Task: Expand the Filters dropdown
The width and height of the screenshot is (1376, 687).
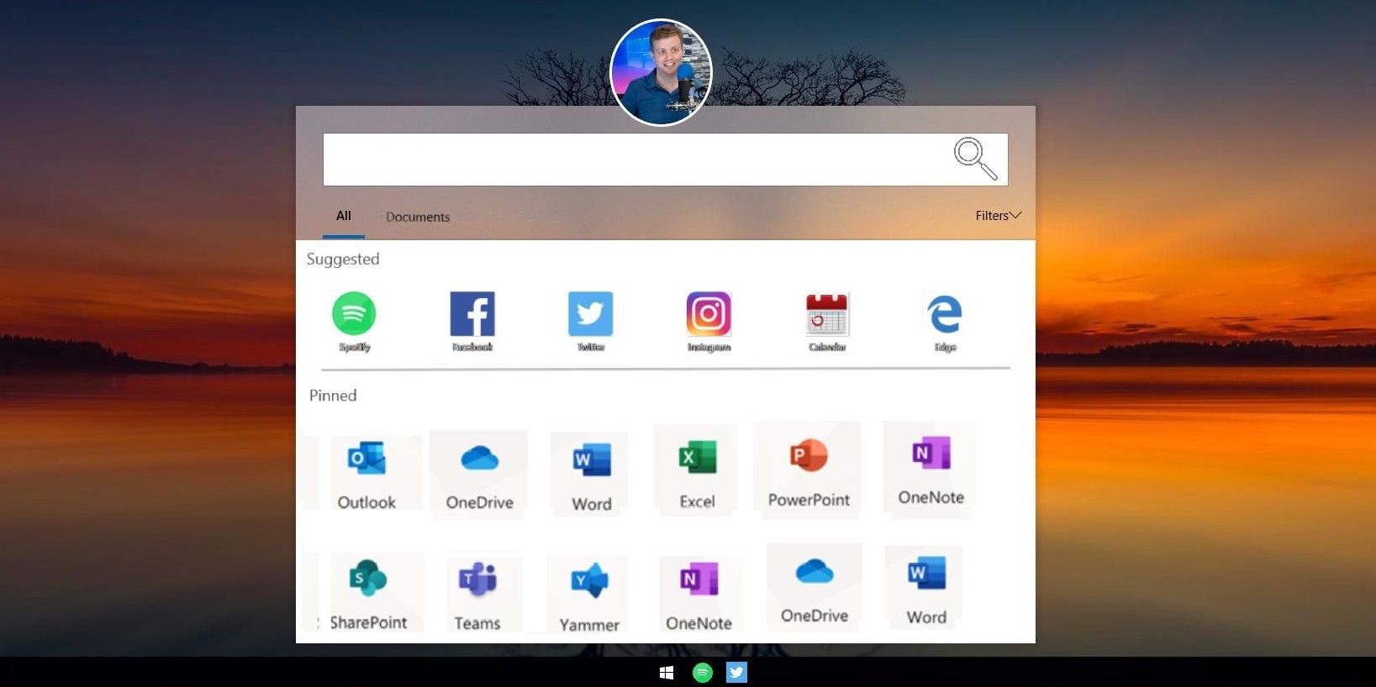Action: point(999,216)
